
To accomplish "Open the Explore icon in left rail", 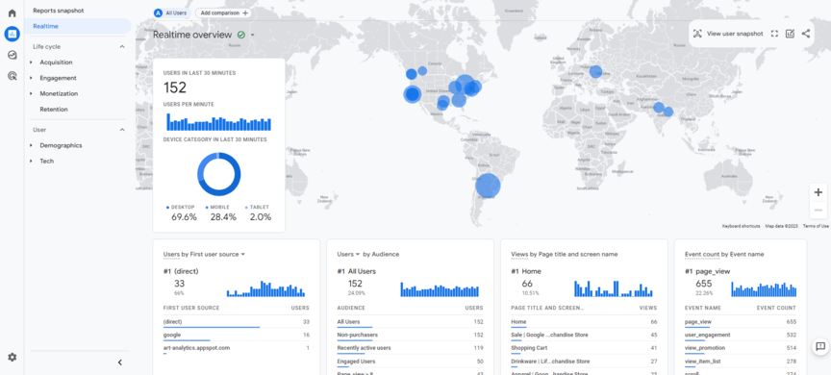I will coord(12,55).
